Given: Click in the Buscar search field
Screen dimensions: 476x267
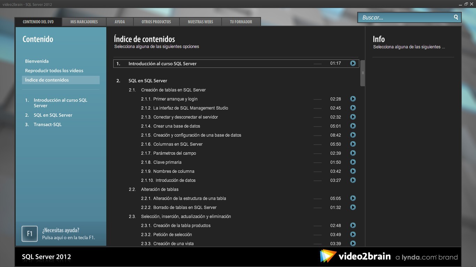Looking at the screenshot, I should coord(406,17).
